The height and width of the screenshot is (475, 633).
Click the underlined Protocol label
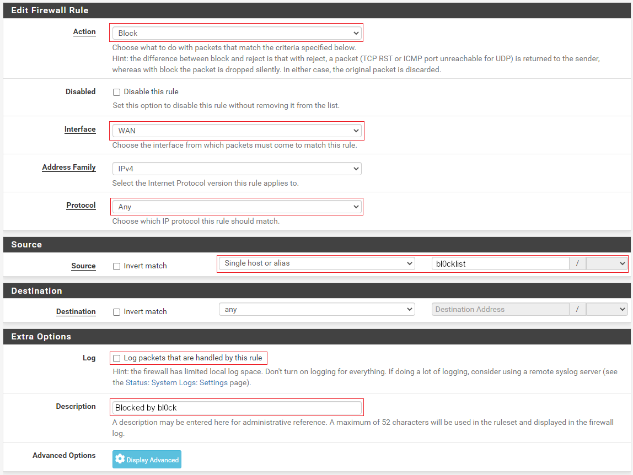click(81, 206)
